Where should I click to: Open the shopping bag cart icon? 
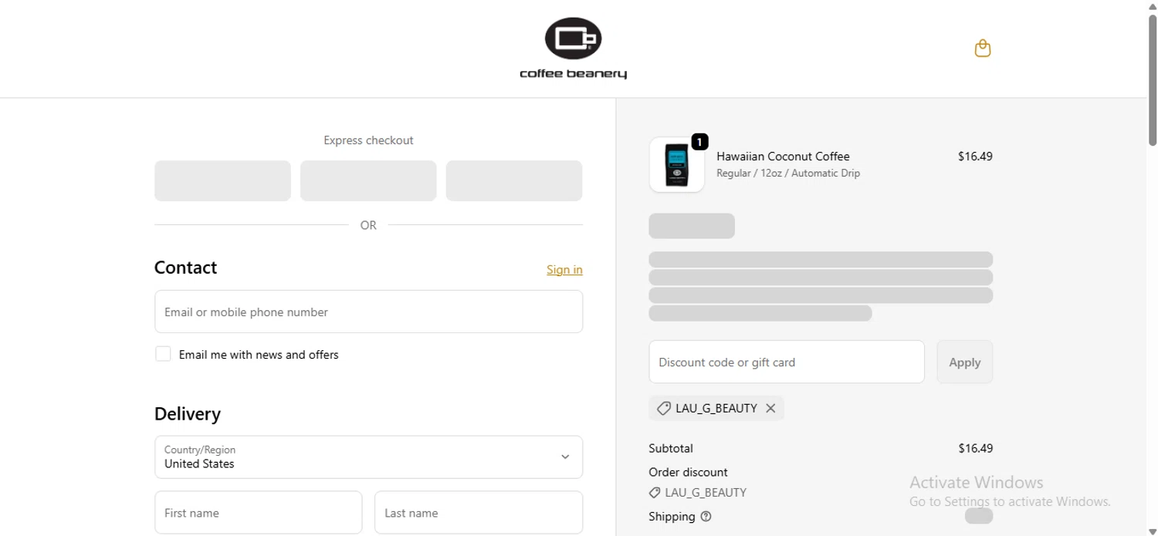(982, 49)
